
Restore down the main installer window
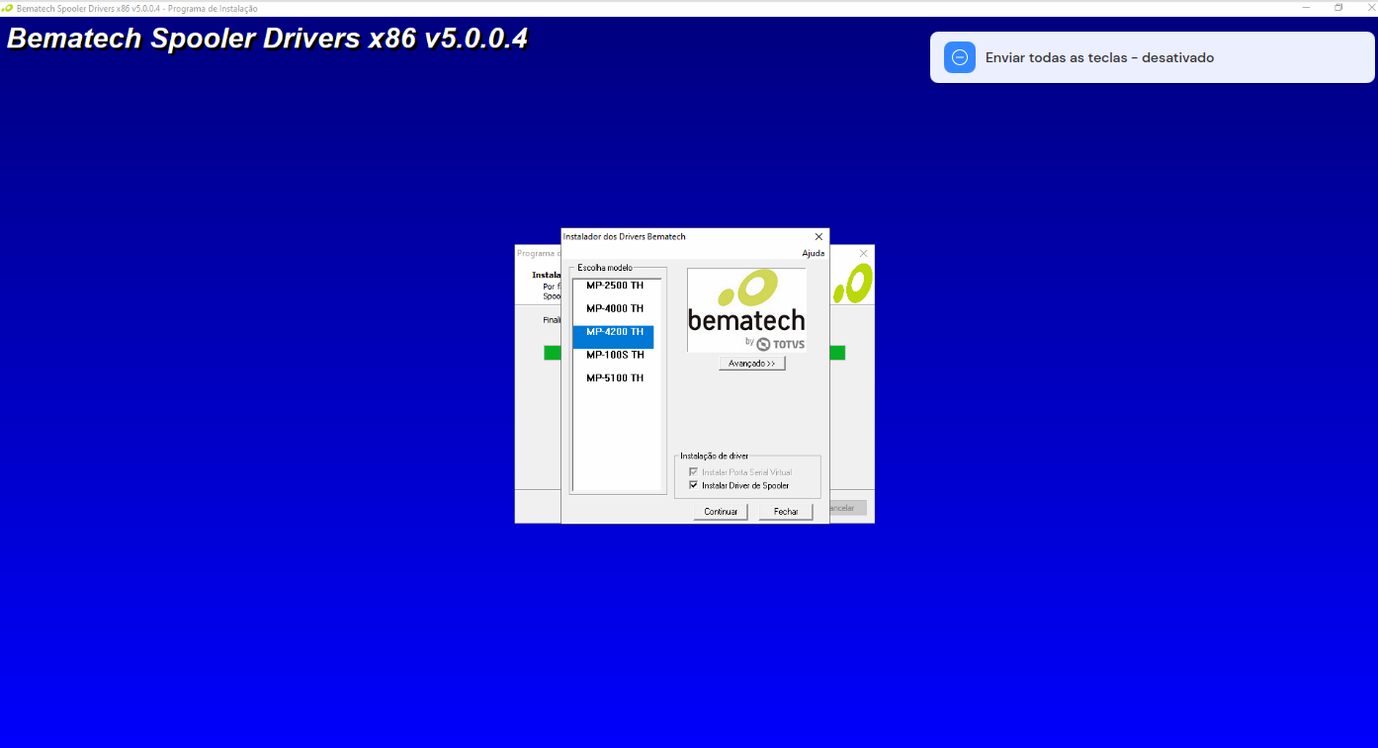click(1338, 8)
